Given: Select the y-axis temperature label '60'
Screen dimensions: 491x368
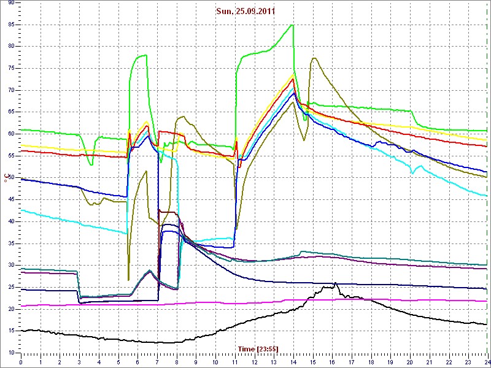Looking at the screenshot, I should tap(10, 134).
